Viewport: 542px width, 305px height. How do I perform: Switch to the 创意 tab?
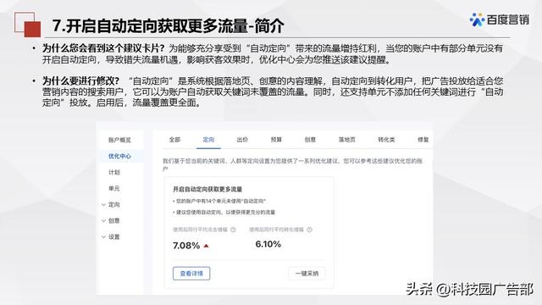click(310, 140)
